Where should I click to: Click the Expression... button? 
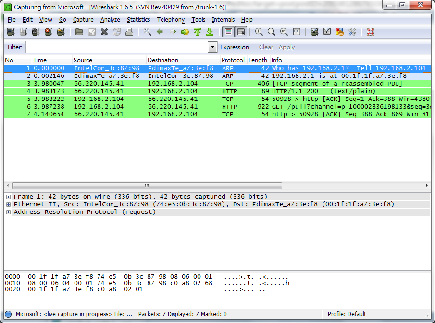236,47
